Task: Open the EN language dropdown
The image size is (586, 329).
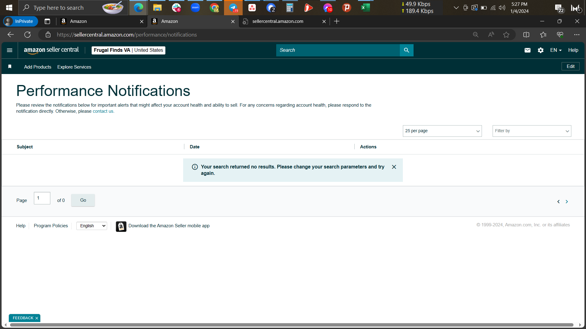Action: point(556,50)
